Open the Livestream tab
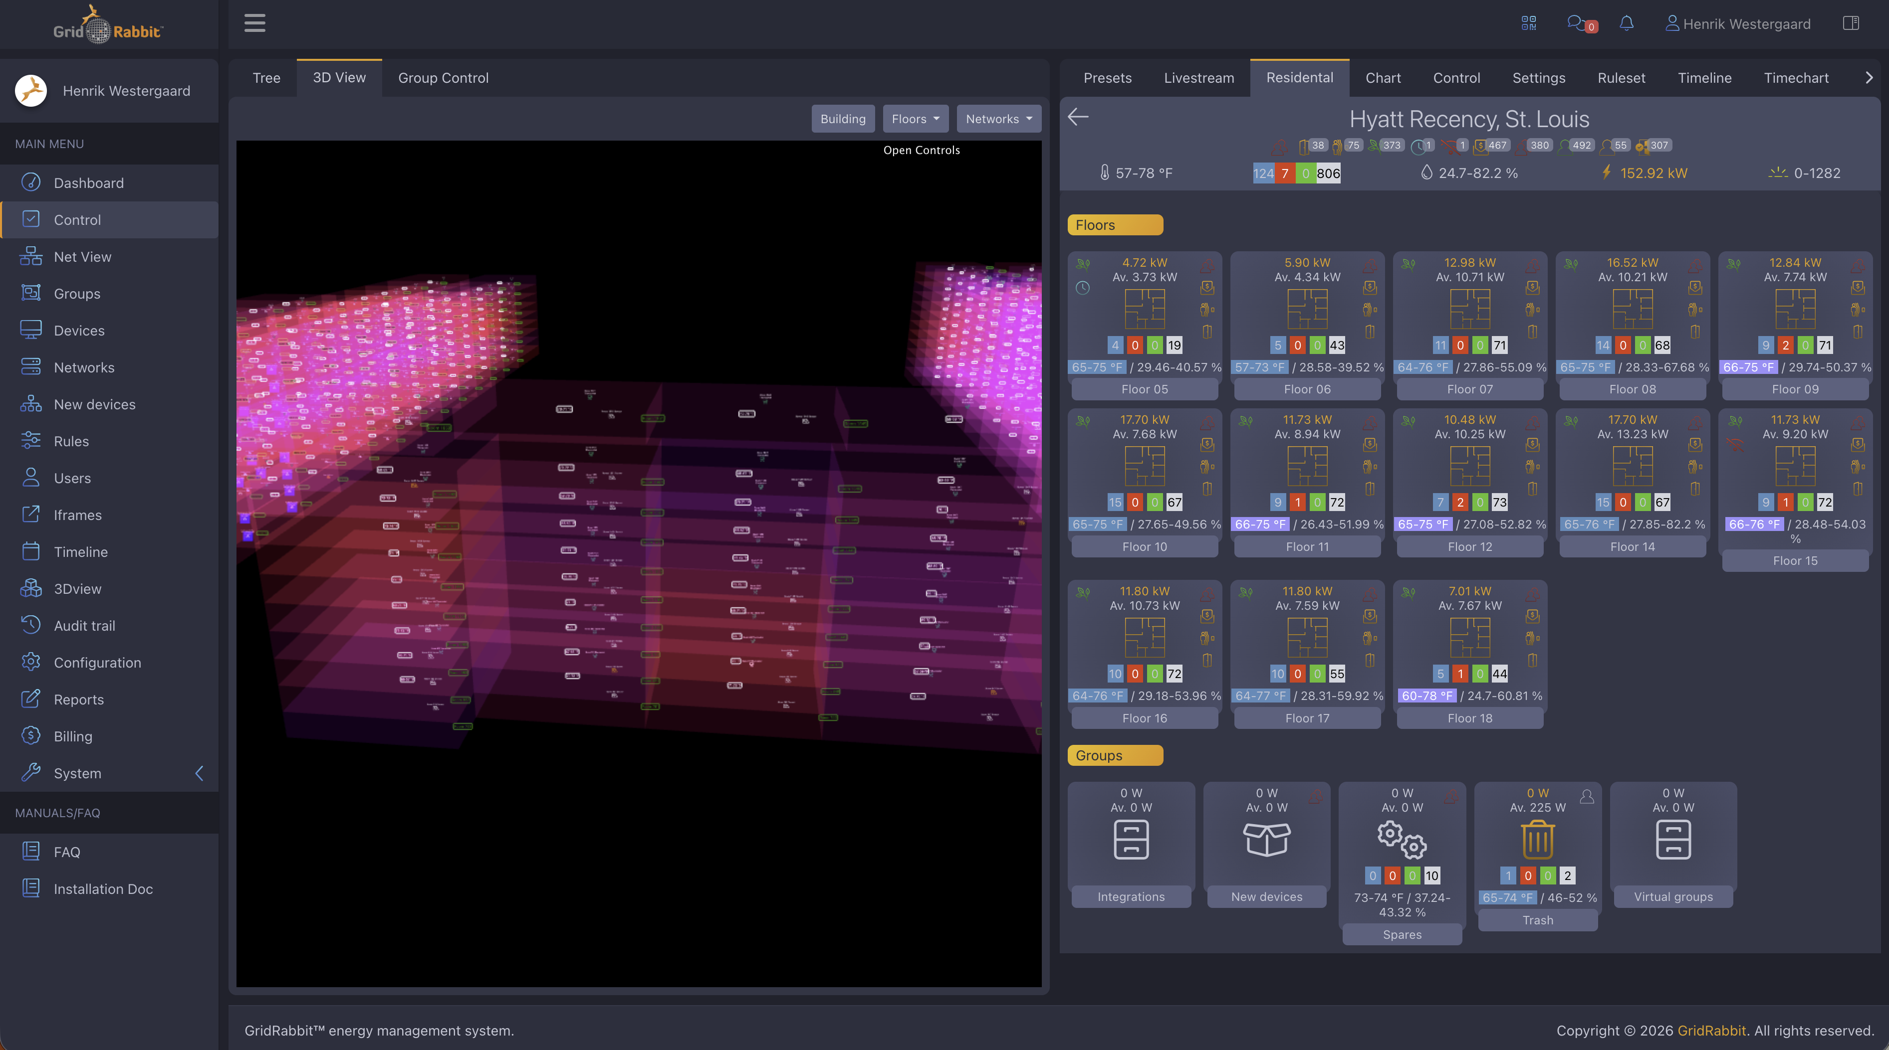 tap(1198, 78)
